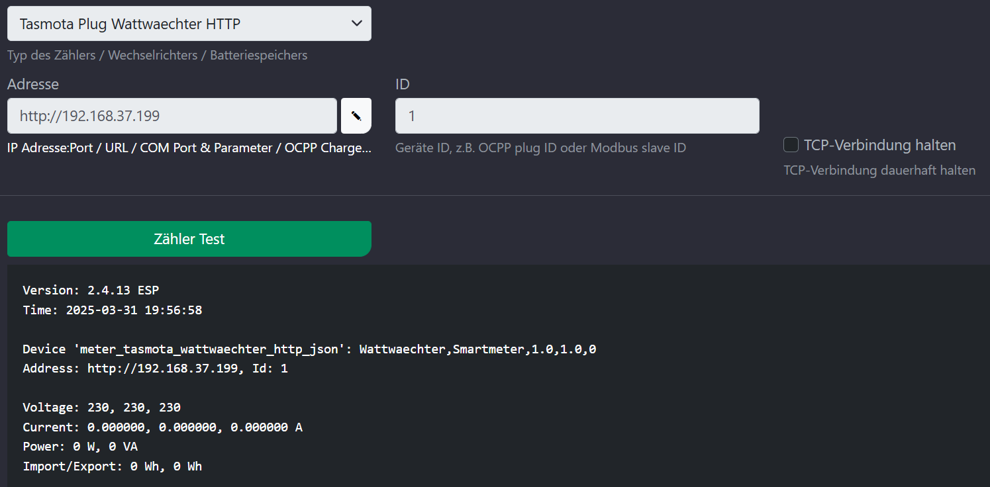990x487 pixels.
Task: Click the 'Power: 0 W, 0 VA' line
Action: click(80, 447)
